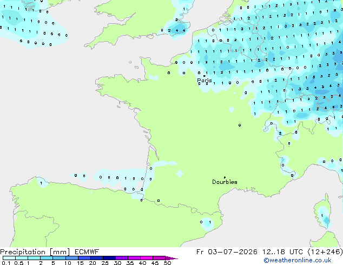Click the Paris location dot marker
The image size is (343, 265).
coord(205,76)
